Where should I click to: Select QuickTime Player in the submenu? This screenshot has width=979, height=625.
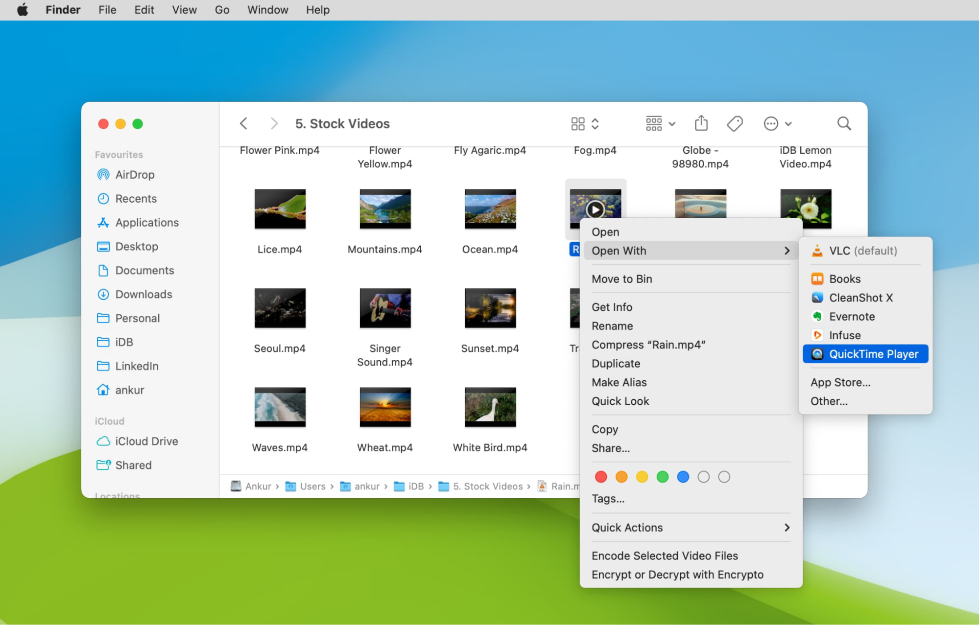873,354
